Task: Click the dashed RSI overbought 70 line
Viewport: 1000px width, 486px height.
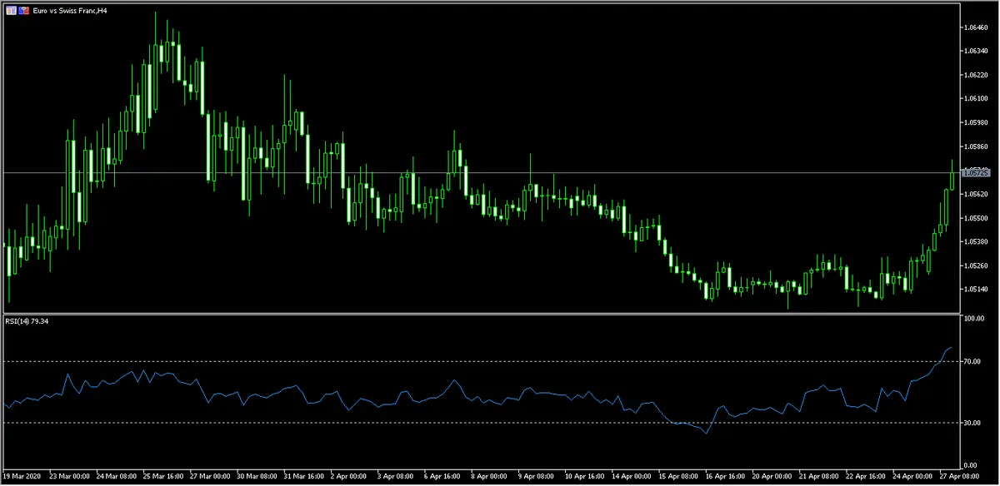Action: (417, 361)
